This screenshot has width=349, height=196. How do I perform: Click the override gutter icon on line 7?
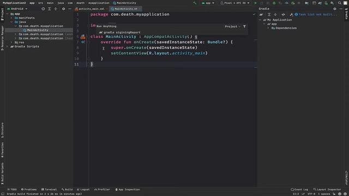pyautogui.click(x=83, y=42)
